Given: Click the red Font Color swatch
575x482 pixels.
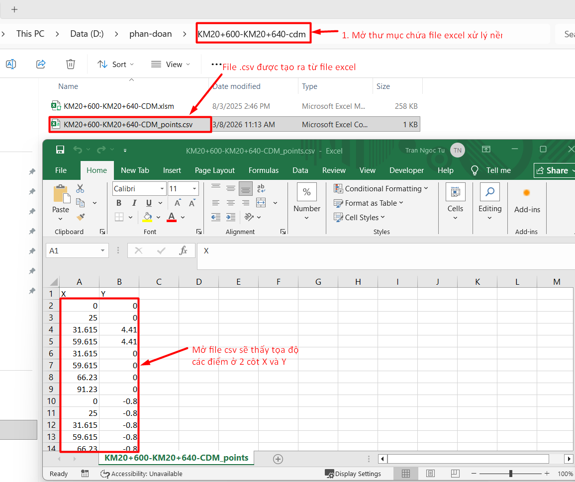Looking at the screenshot, I should click(x=172, y=217).
